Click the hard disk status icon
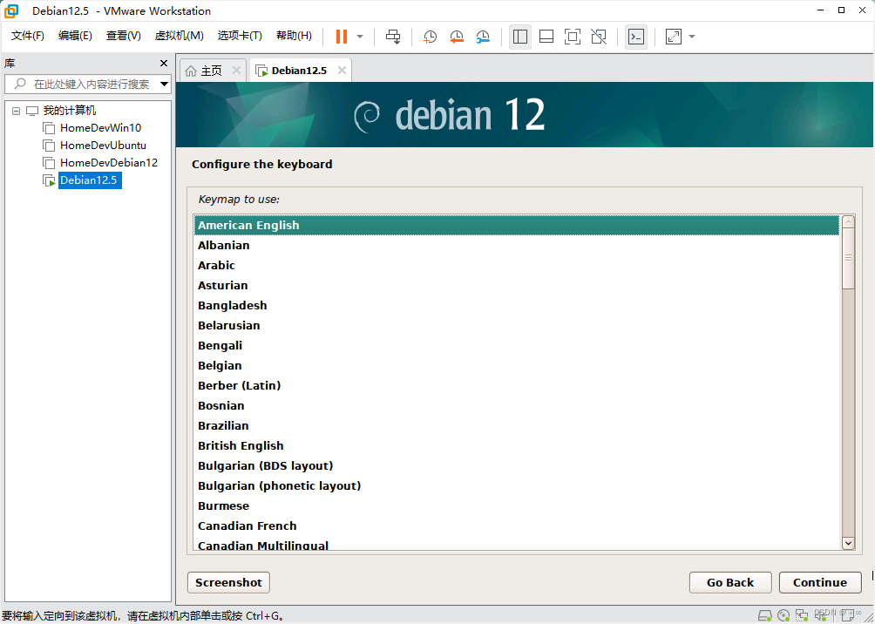 point(765,615)
